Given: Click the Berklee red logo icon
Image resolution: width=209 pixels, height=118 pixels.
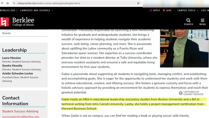Looking at the screenshot, I should pos(4,22).
